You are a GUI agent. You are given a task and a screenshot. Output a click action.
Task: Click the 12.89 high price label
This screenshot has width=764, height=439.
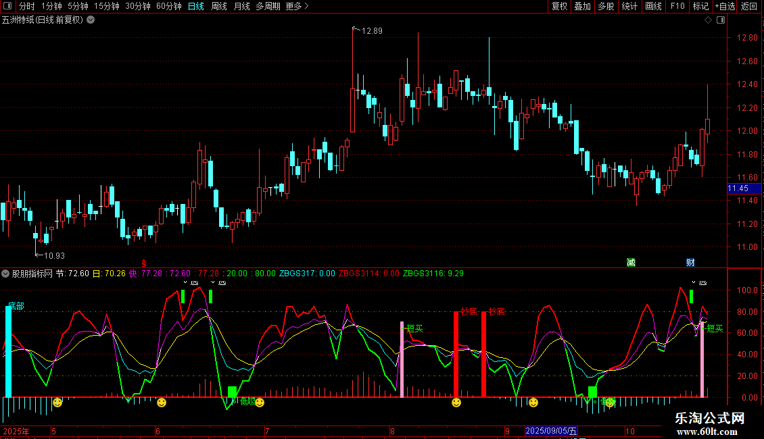tap(373, 30)
